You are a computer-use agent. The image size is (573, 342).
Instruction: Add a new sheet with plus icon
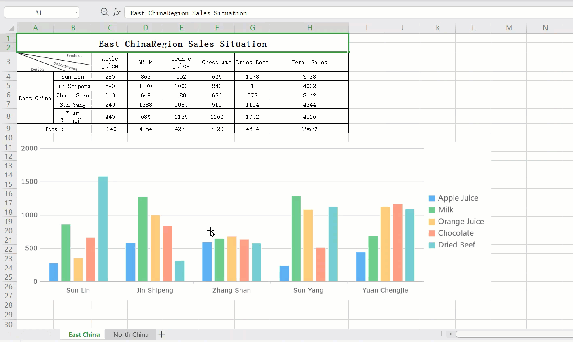coord(161,334)
